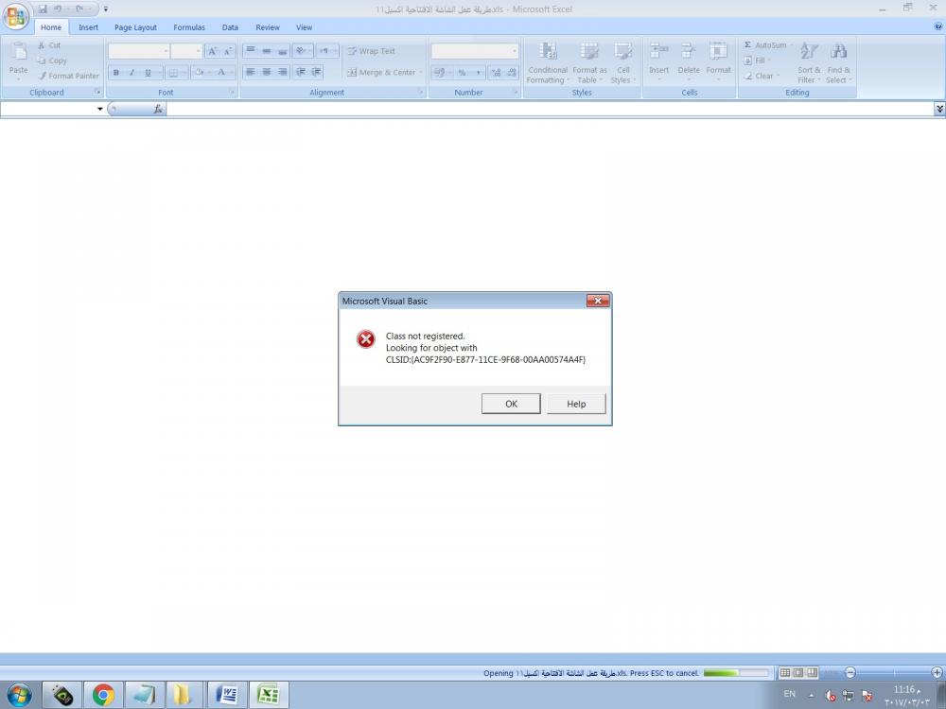Click Insert in the Cells group
946x709 pixels.
tap(658, 62)
